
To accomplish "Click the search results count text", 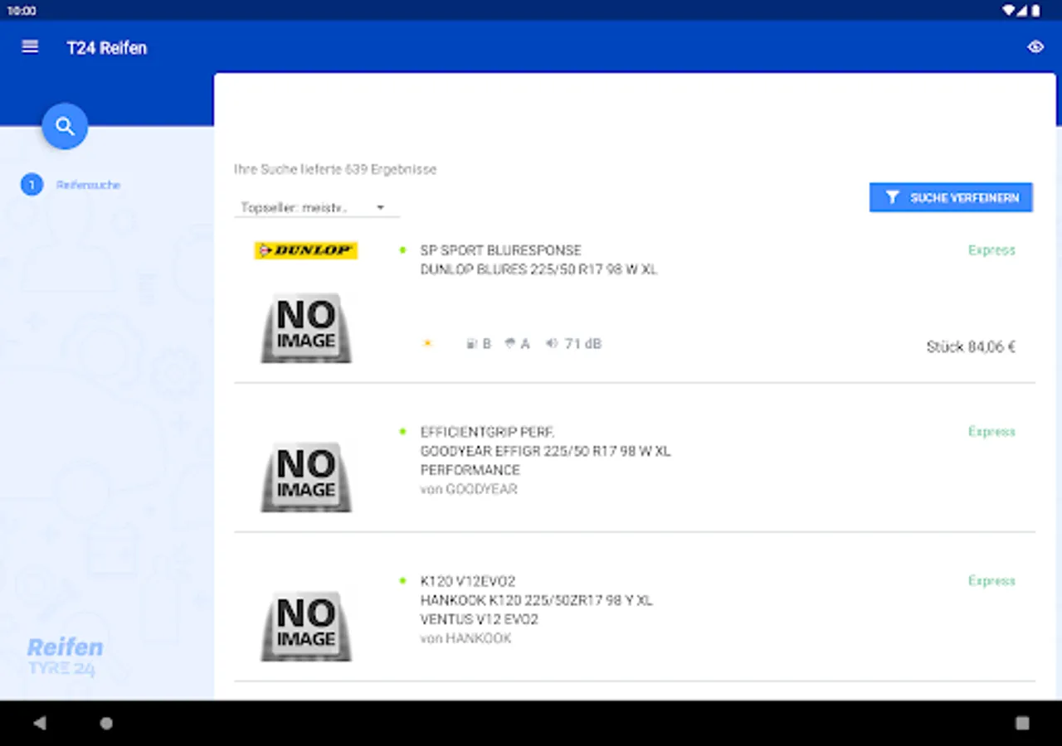I will [335, 169].
